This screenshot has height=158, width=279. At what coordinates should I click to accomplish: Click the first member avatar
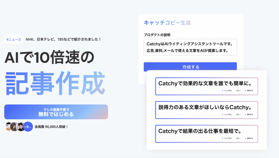coord(8,127)
